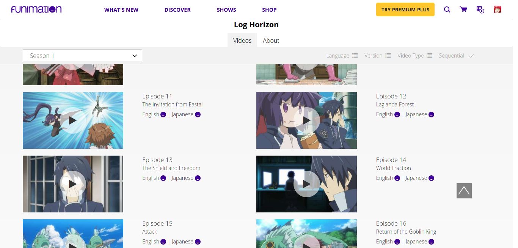Click the back-to-top arrow button
Screen dimensions: 518x248
click(x=464, y=191)
